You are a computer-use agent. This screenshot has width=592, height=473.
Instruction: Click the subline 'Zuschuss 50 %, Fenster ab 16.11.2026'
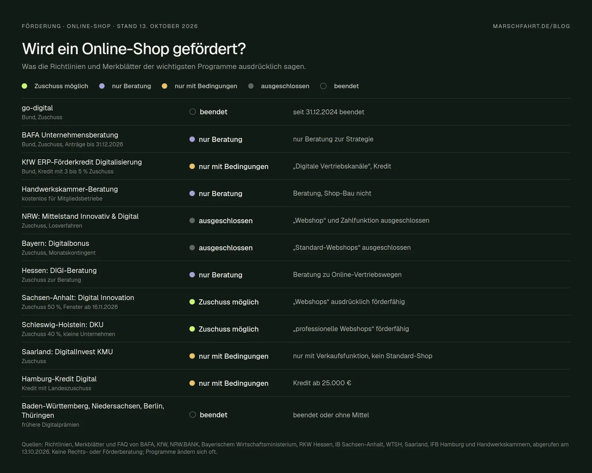click(70, 307)
